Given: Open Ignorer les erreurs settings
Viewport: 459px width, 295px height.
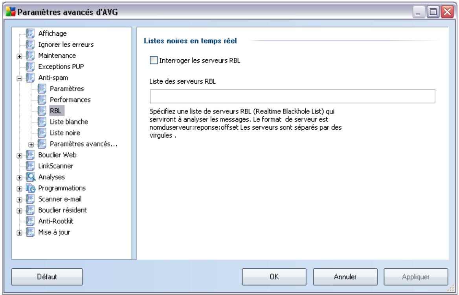Looking at the screenshot, I should click(x=66, y=44).
